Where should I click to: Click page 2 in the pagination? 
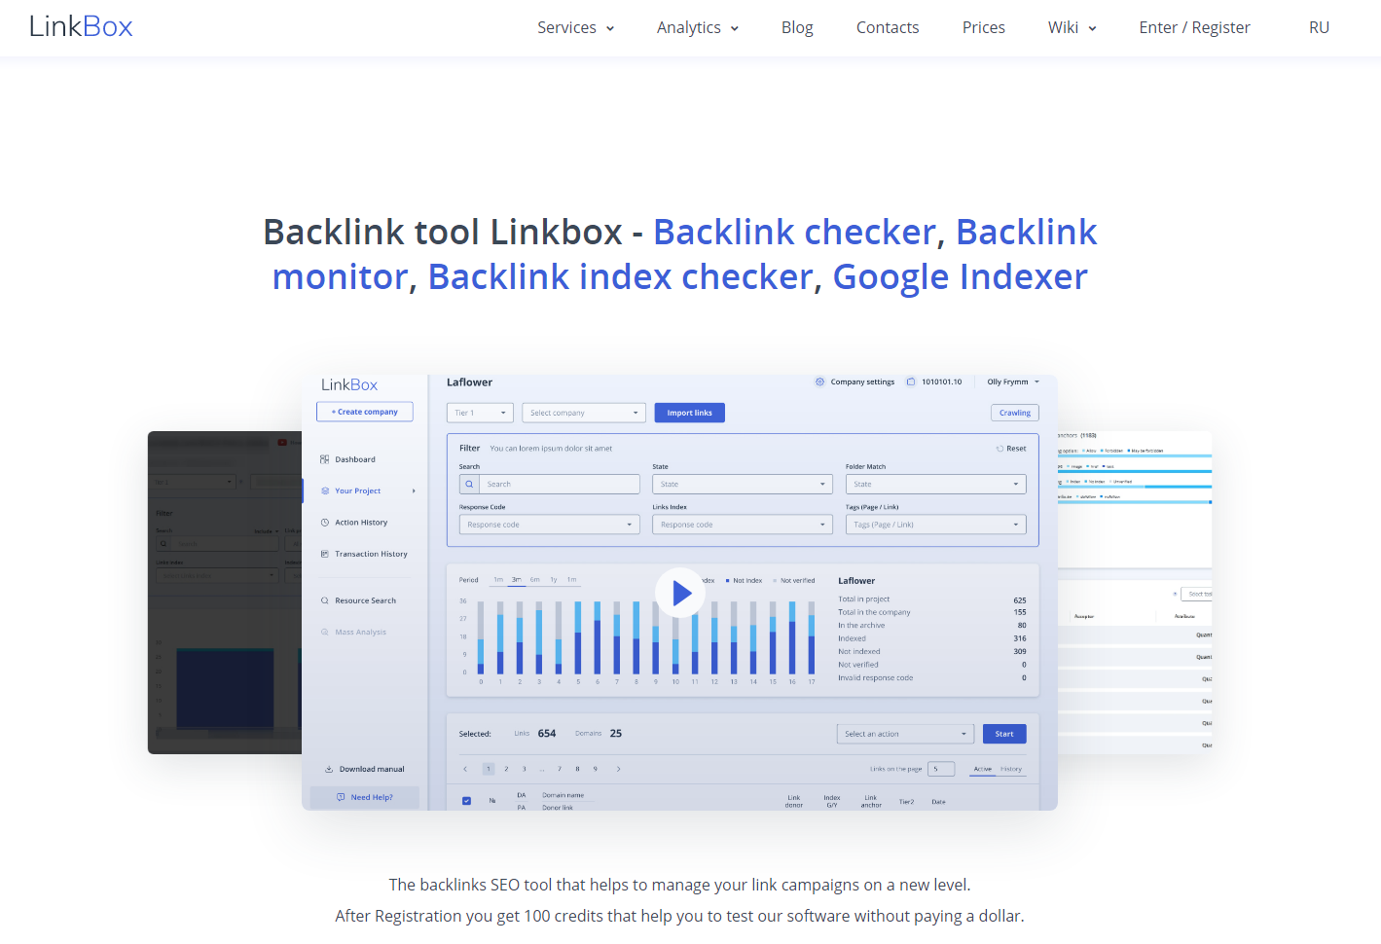coord(505,768)
